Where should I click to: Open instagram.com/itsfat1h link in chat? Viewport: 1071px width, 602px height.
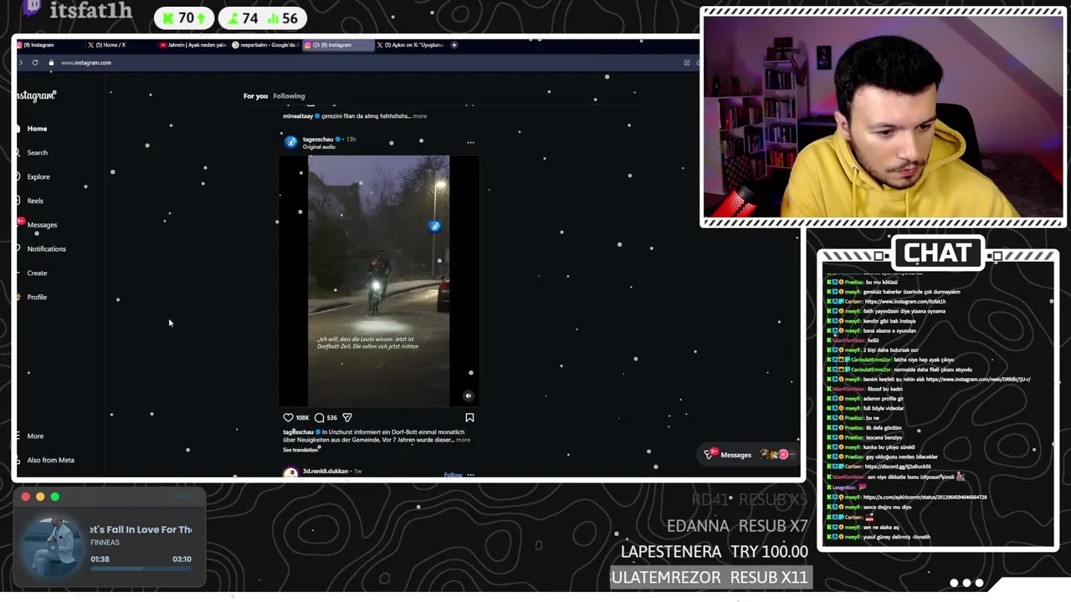[x=905, y=302]
